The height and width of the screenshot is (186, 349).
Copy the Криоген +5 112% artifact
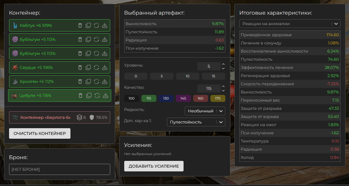[x=88, y=81]
